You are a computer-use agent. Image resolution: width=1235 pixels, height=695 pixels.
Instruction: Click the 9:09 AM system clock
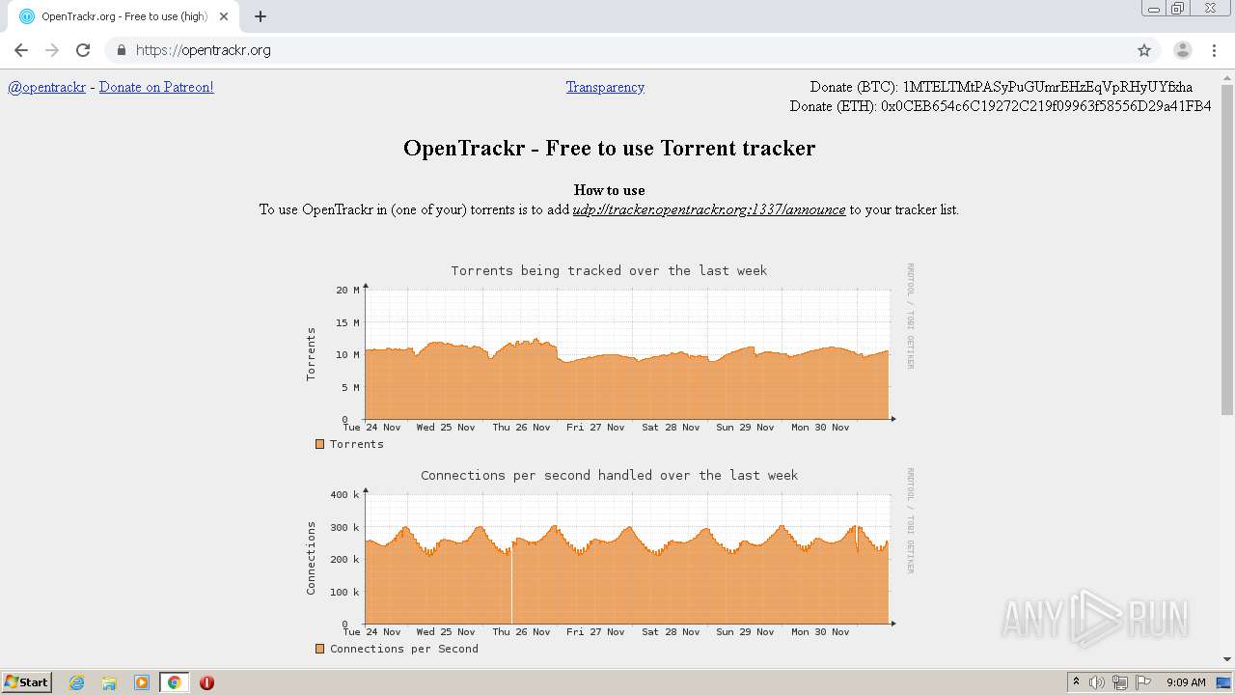coord(1186,682)
